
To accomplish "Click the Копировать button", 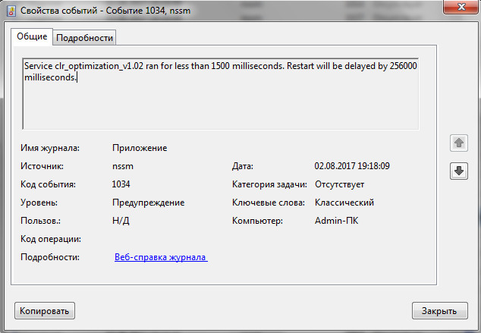I will (45, 310).
